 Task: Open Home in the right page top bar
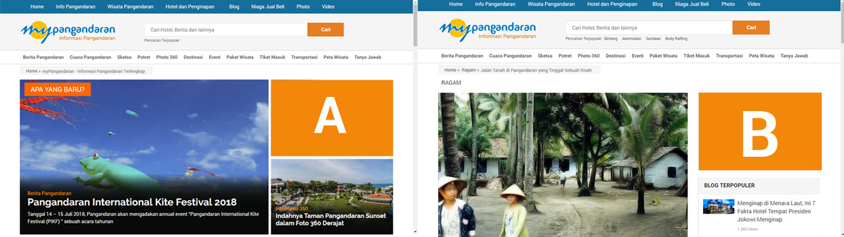(x=456, y=4)
